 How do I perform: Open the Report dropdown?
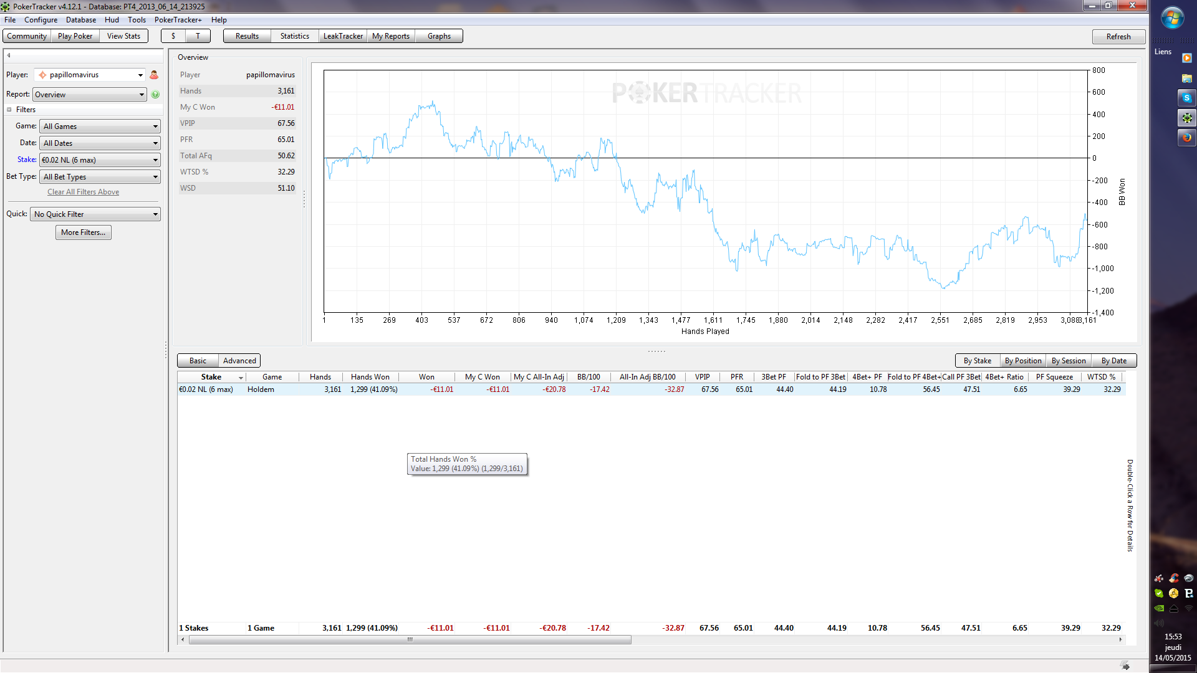pyautogui.click(x=90, y=95)
